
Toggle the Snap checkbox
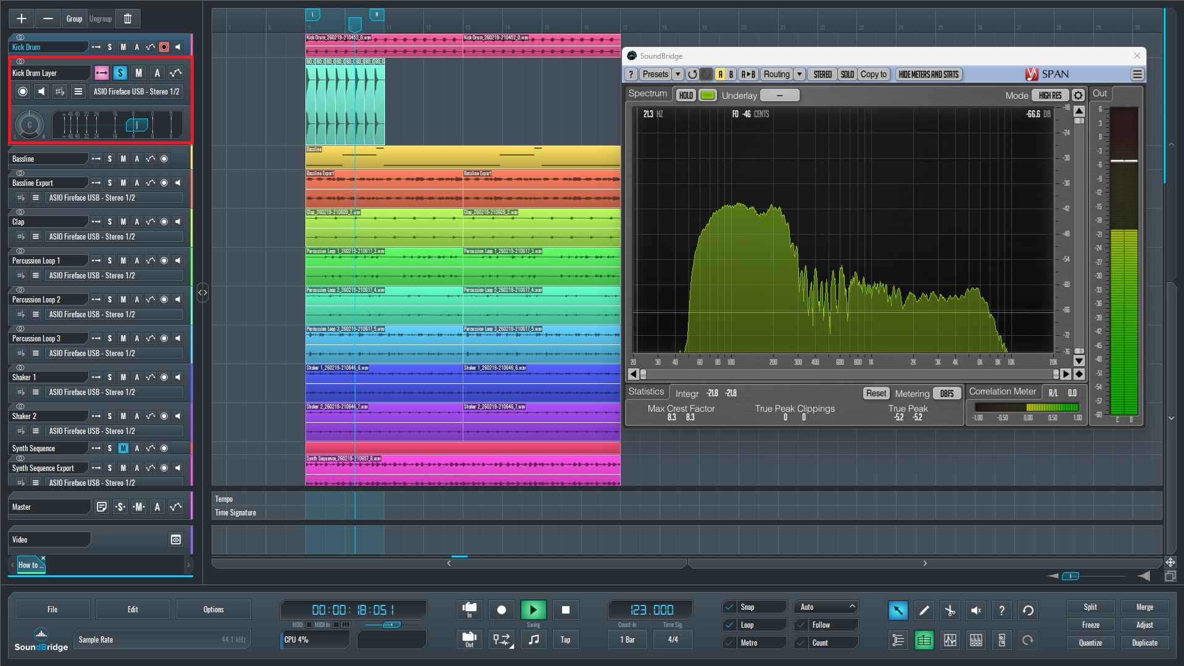(729, 607)
